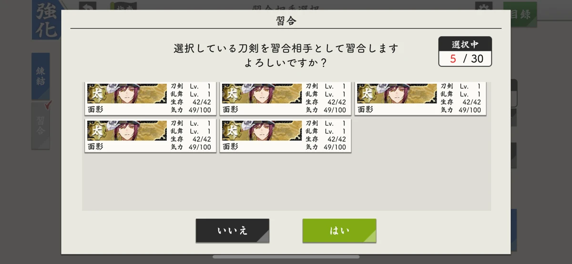Select the 習合 side tab
Image resolution: width=572 pixels, height=264 pixels.
pos(41,125)
